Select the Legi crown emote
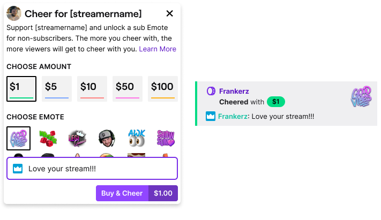381x220 pixels. tap(78, 139)
